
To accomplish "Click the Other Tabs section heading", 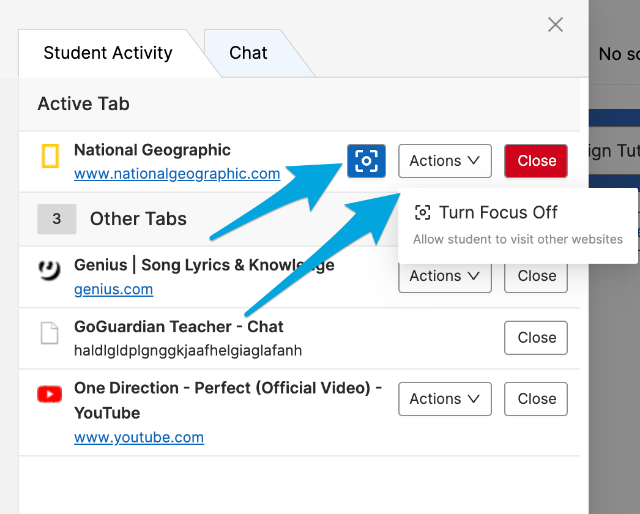I will (138, 219).
